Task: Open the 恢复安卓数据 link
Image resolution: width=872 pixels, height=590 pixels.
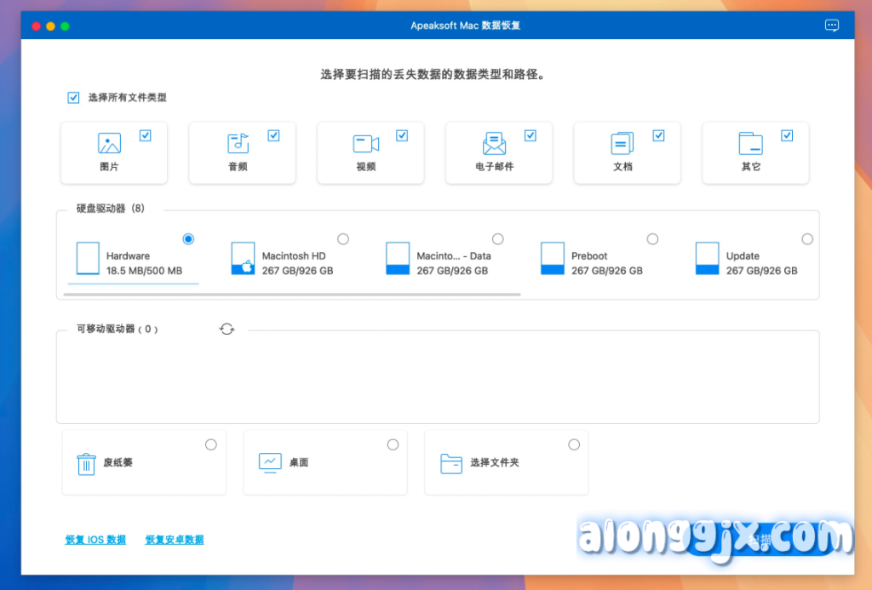Action: click(x=175, y=540)
